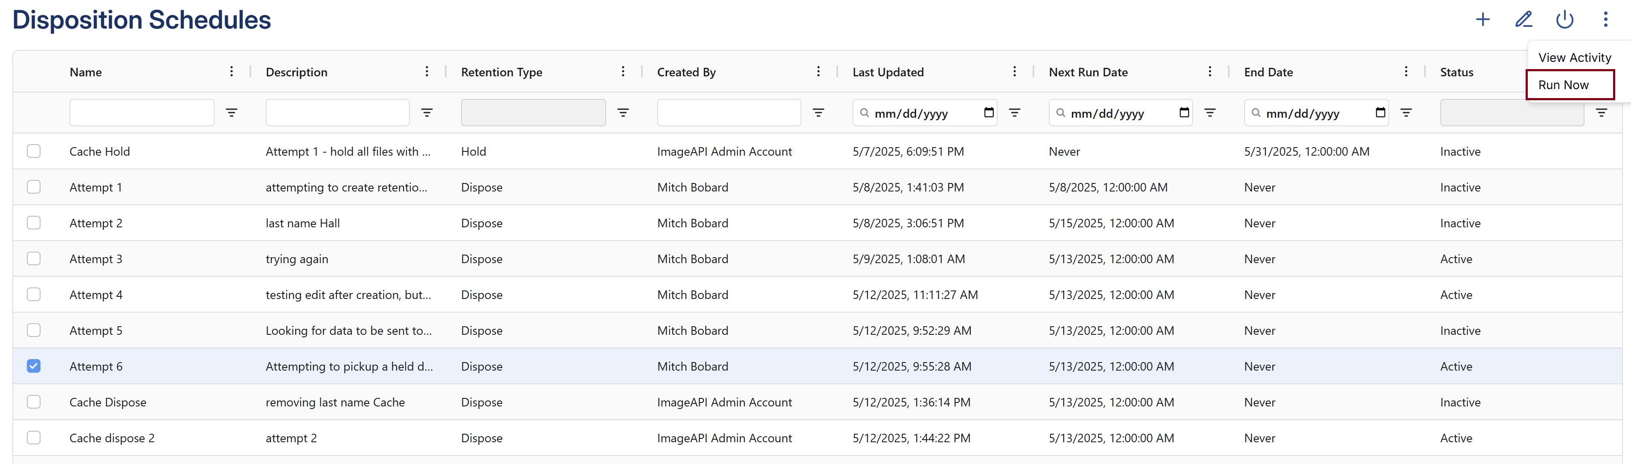
Task: Click the Next Run Date filter field
Action: coord(1120,113)
